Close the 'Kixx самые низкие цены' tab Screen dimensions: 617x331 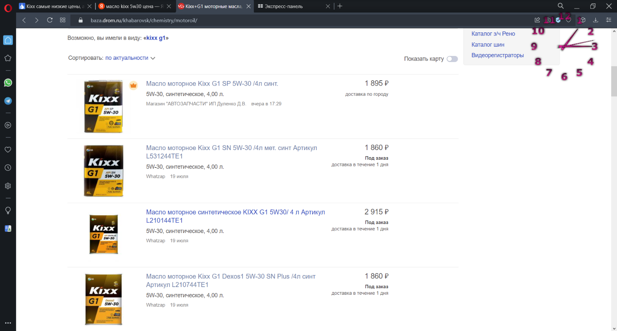(89, 6)
